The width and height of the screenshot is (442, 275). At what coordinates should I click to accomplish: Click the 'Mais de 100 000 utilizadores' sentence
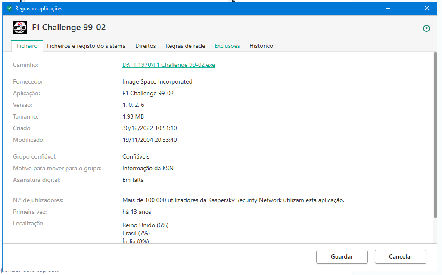point(233,200)
